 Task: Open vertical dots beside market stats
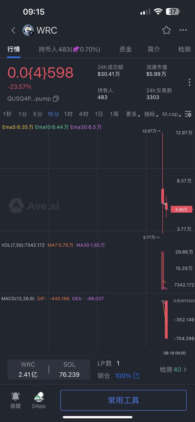189,82
